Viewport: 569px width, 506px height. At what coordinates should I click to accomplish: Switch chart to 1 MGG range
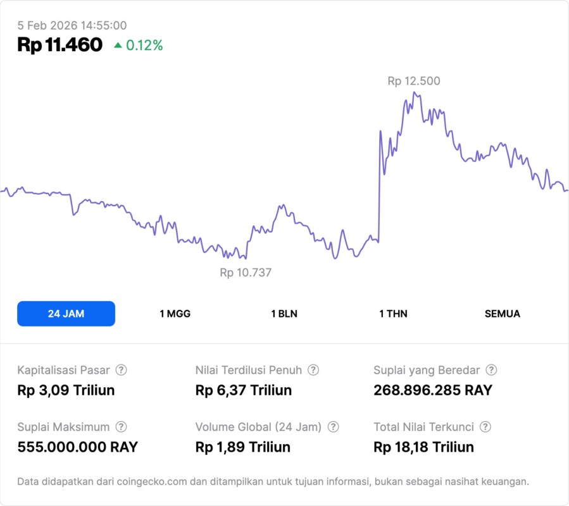pyautogui.click(x=175, y=314)
